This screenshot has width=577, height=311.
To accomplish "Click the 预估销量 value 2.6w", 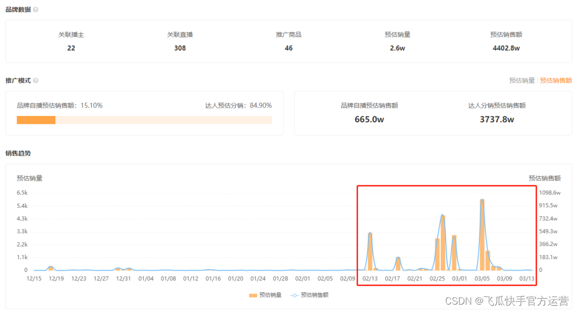I will pyautogui.click(x=397, y=48).
